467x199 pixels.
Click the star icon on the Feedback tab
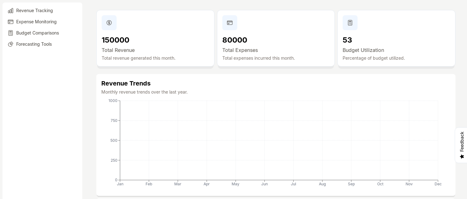click(x=462, y=156)
